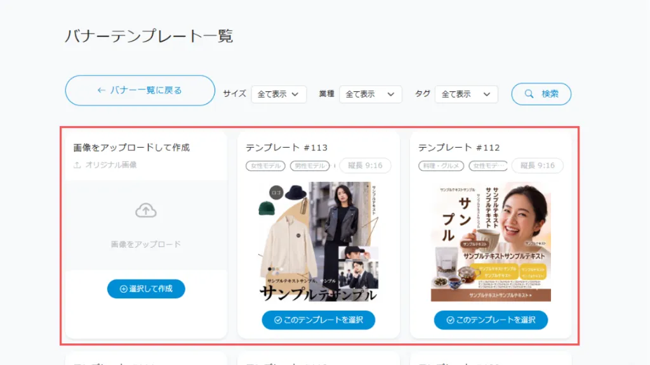
Task: Click the cloud upload icon
Action: (x=146, y=210)
